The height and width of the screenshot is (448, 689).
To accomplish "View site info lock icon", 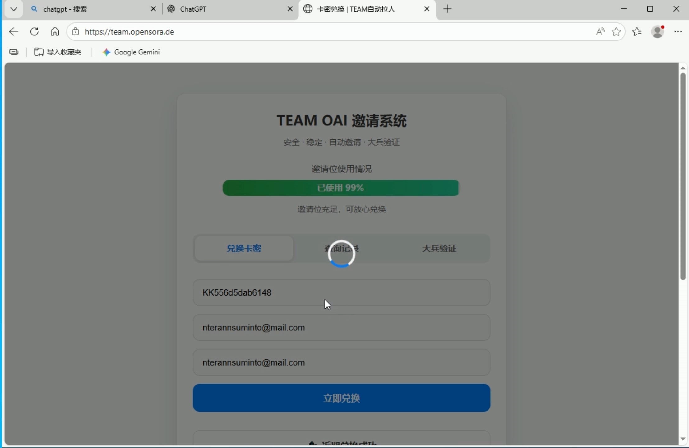I will pos(76,32).
